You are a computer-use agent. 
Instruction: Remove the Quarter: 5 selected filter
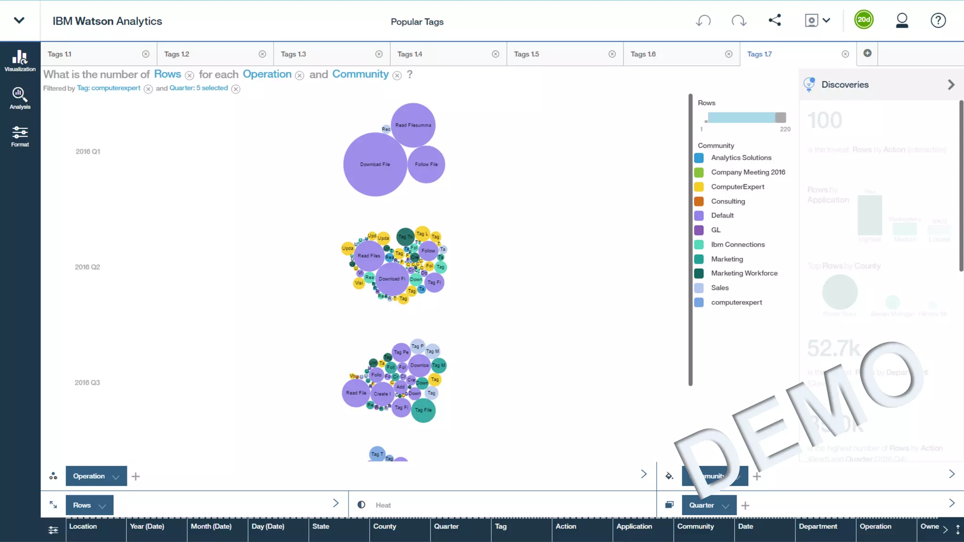coord(236,89)
